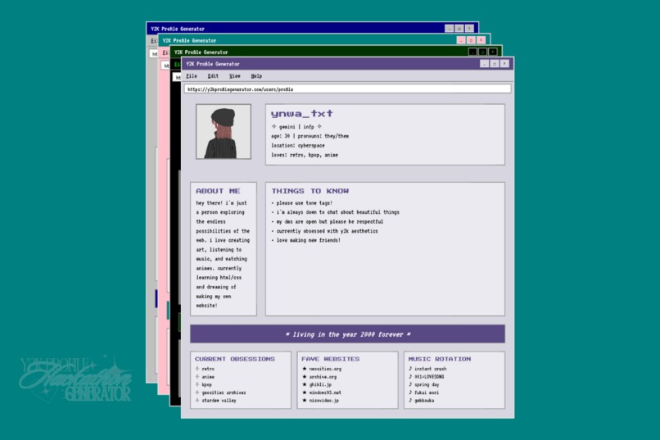Click the about me paragraph text
The width and height of the screenshot is (660, 440).
coord(223,254)
